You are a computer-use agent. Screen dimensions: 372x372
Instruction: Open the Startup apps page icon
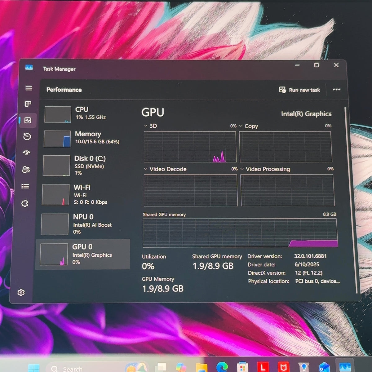click(x=27, y=153)
